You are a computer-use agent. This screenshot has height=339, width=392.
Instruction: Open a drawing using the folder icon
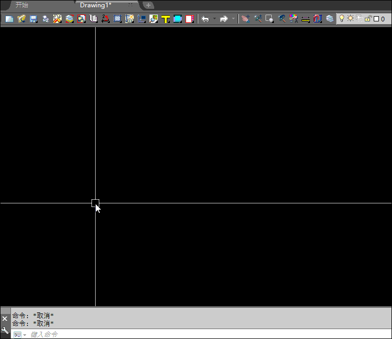pos(21,19)
